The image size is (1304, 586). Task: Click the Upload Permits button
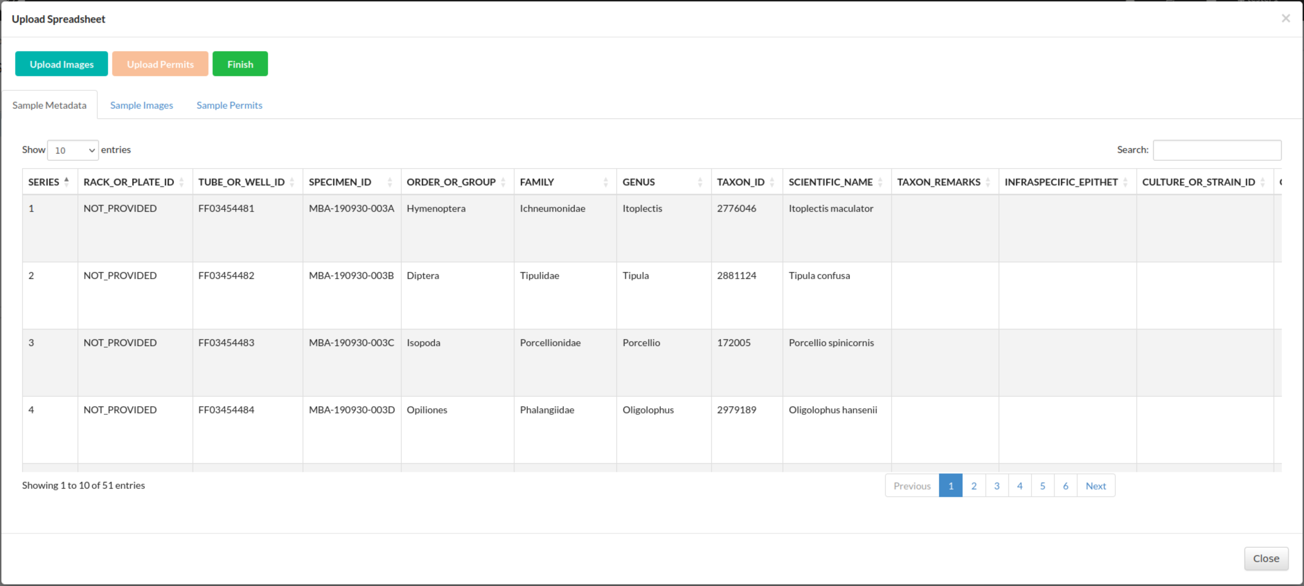point(160,64)
